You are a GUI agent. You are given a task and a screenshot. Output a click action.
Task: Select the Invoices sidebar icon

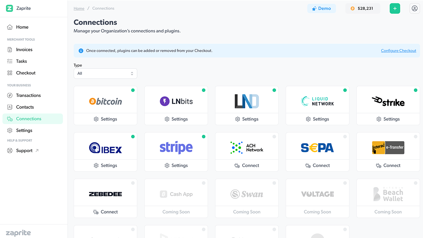coord(10,49)
